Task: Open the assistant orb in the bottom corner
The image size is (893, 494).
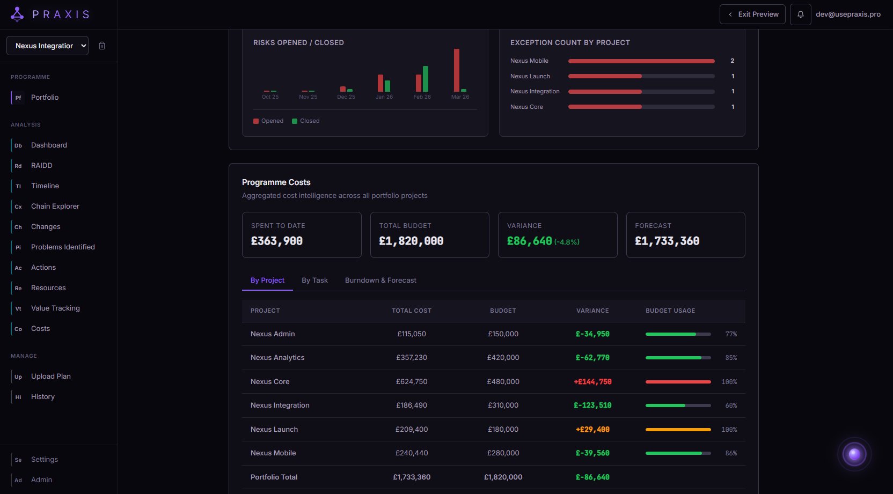Action: tap(854, 454)
